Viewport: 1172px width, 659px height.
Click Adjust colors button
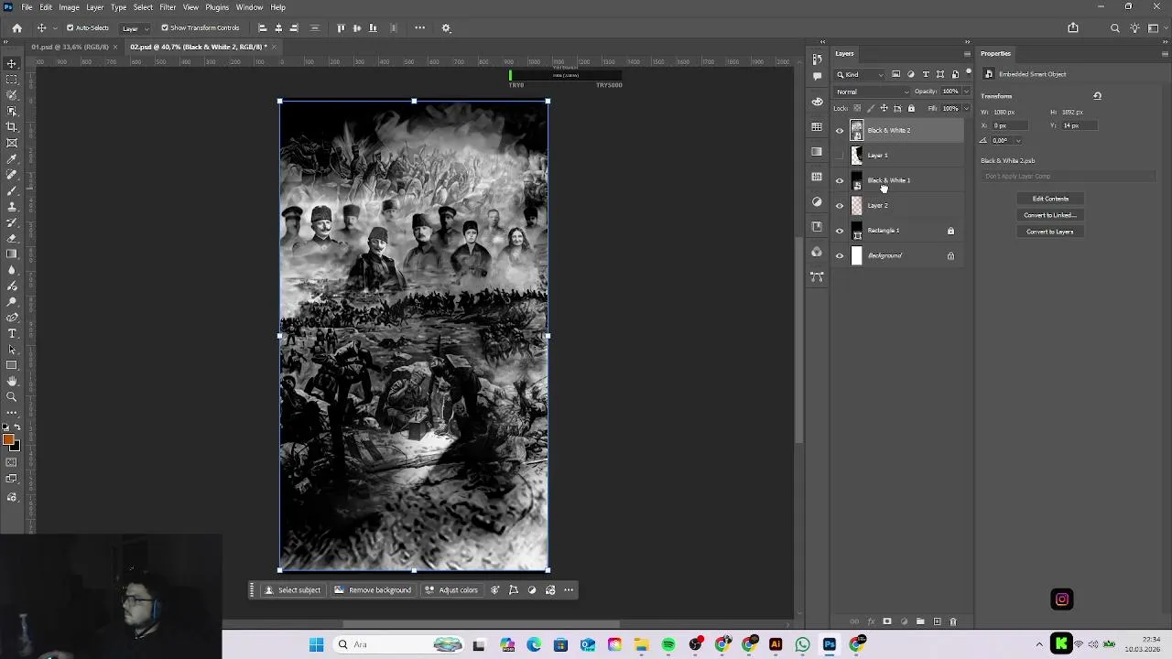[451, 590]
